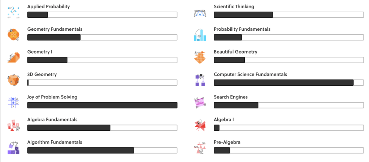Open the Scientific Thinking title link
Viewport: 369px width, 162px height.
(x=234, y=7)
